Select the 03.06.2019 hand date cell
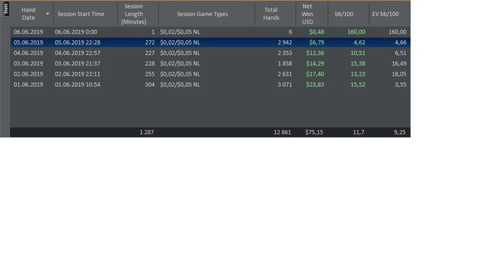Image resolution: width=487 pixels, height=274 pixels. (x=29, y=63)
